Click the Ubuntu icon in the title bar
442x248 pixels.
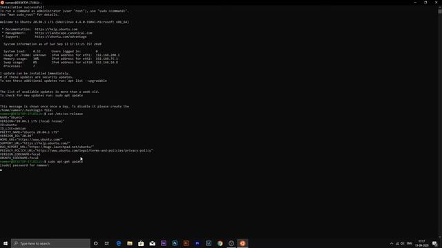point(2,3)
